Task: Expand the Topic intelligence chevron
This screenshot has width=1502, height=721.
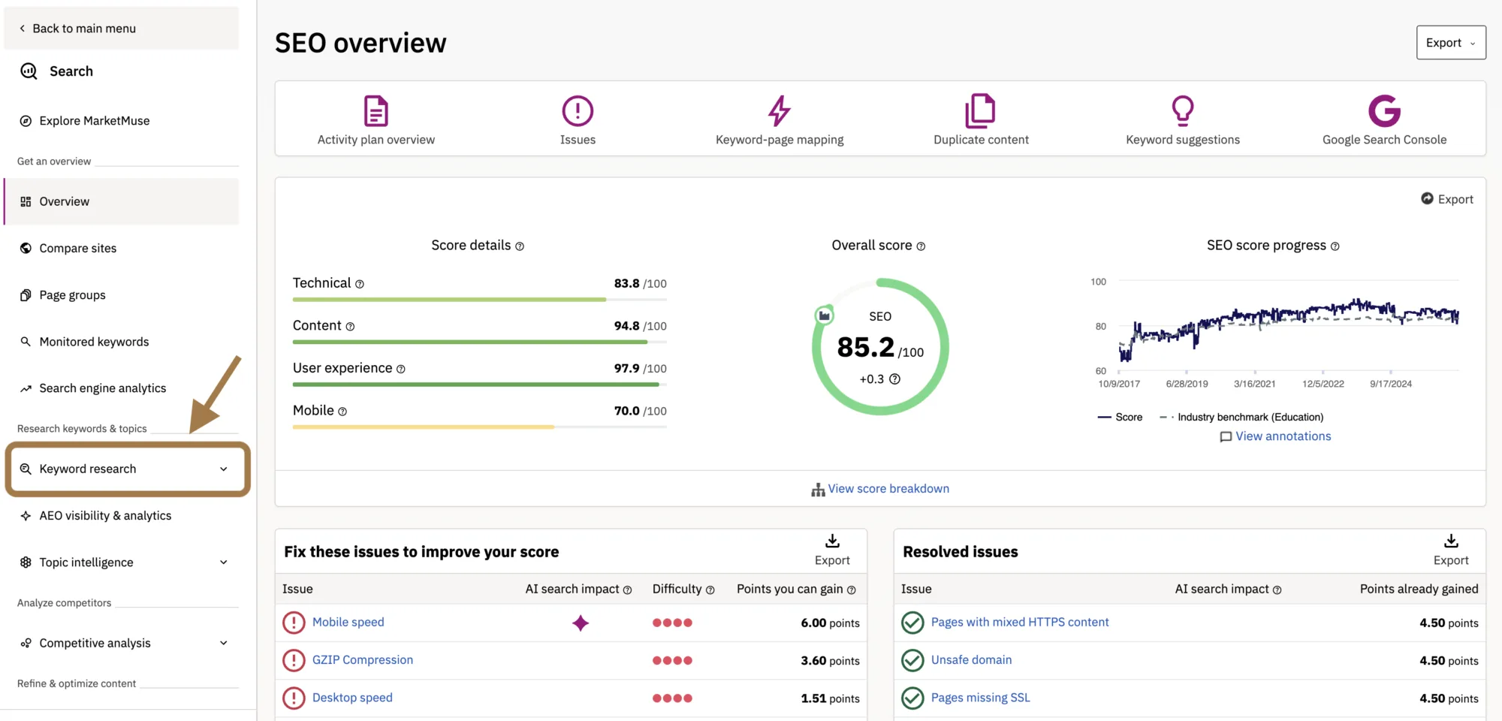Action: (x=224, y=563)
